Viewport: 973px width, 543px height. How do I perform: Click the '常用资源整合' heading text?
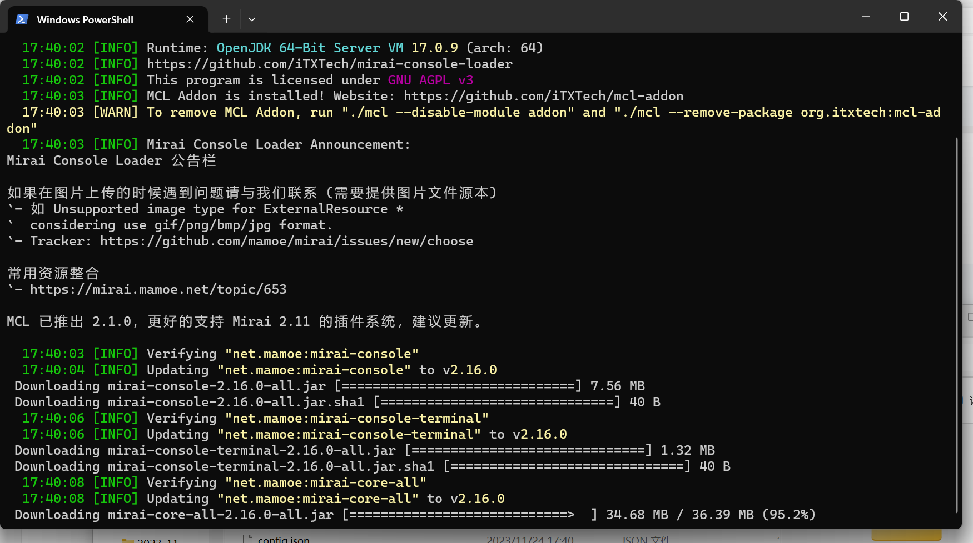point(53,273)
